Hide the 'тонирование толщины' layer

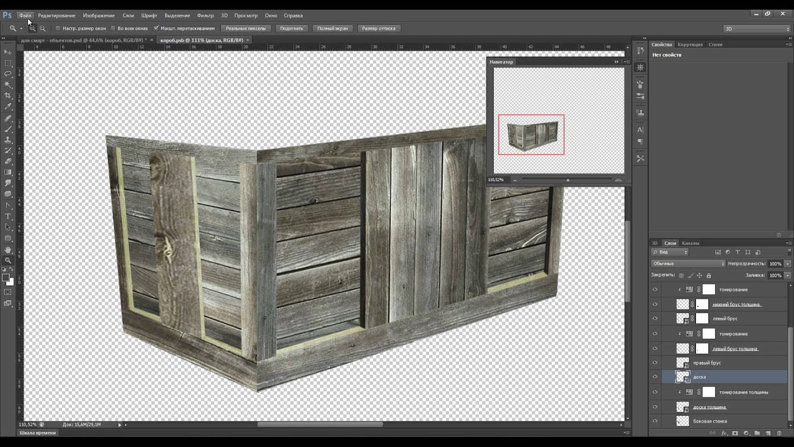coord(655,392)
